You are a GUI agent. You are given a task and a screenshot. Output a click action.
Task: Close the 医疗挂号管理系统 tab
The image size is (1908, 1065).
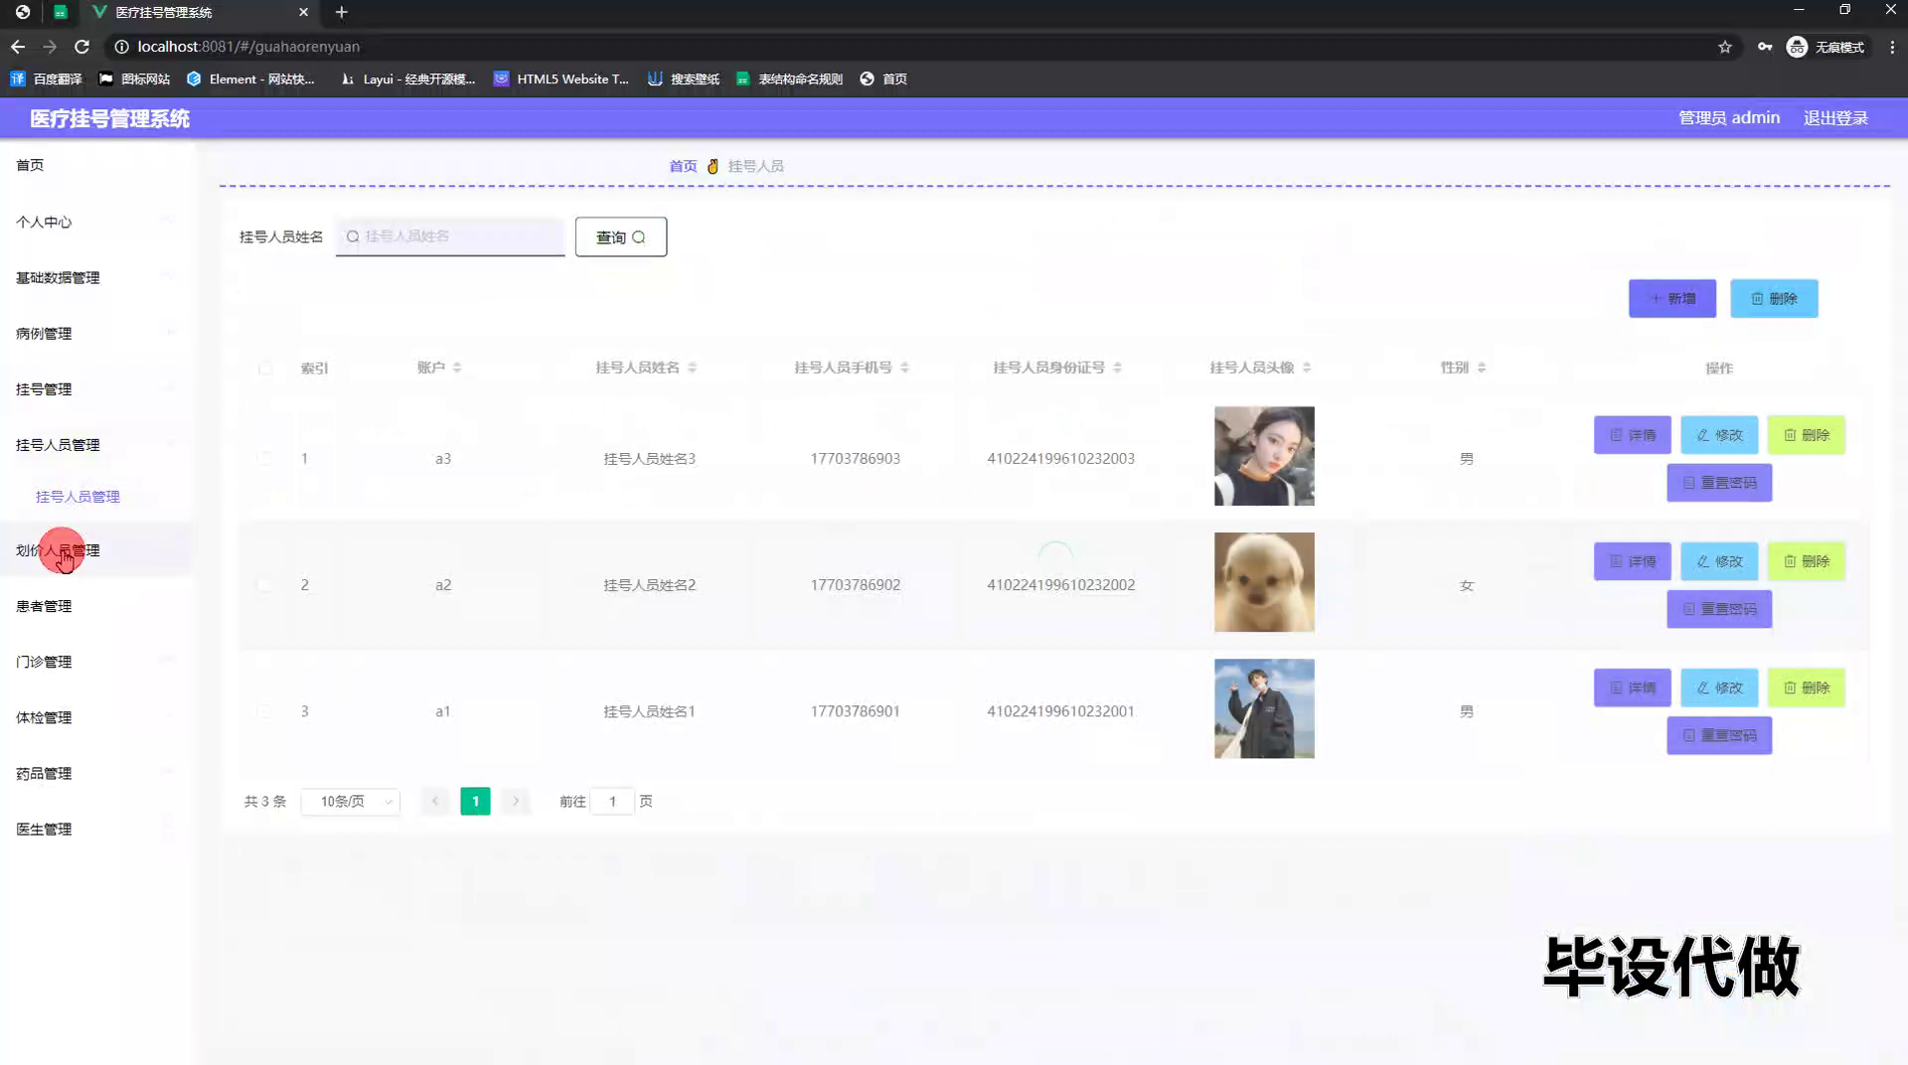pos(304,12)
